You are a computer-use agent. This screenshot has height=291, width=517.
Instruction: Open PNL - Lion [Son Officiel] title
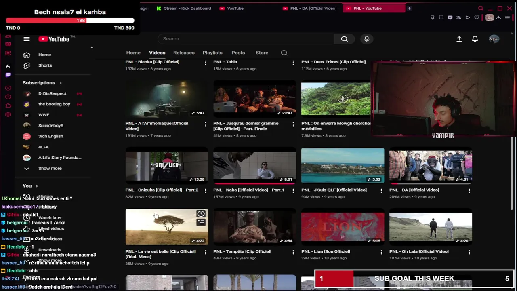tap(326, 251)
